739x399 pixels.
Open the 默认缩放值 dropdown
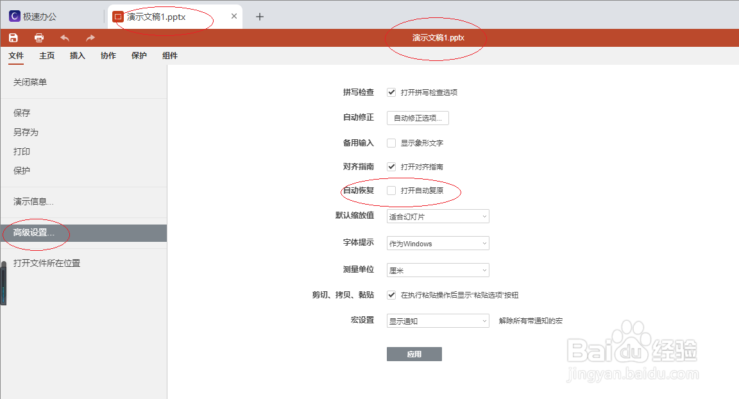coord(437,216)
